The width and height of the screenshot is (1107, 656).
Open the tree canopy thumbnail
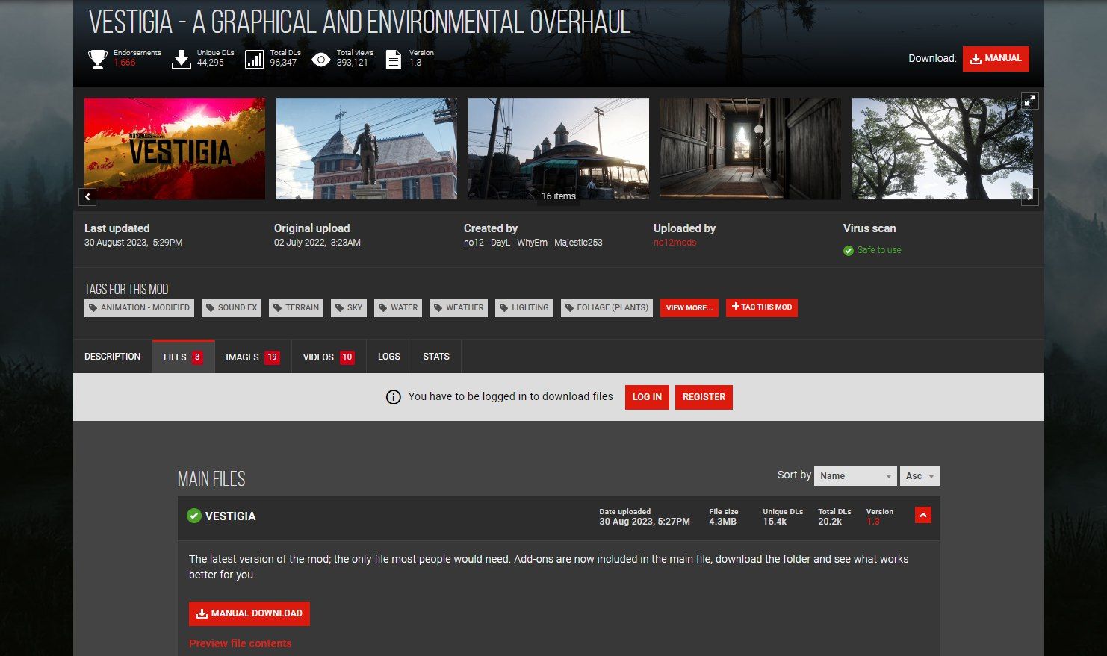[943, 149]
